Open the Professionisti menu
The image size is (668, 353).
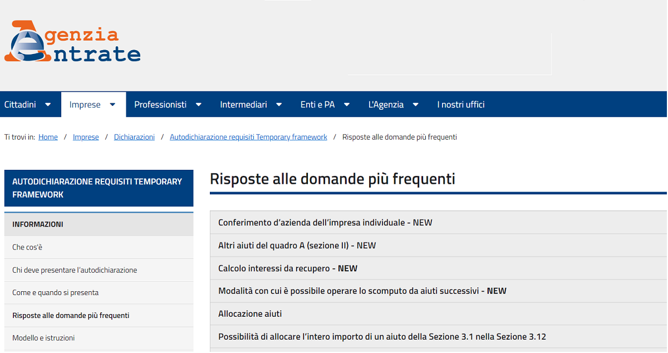pyautogui.click(x=160, y=105)
